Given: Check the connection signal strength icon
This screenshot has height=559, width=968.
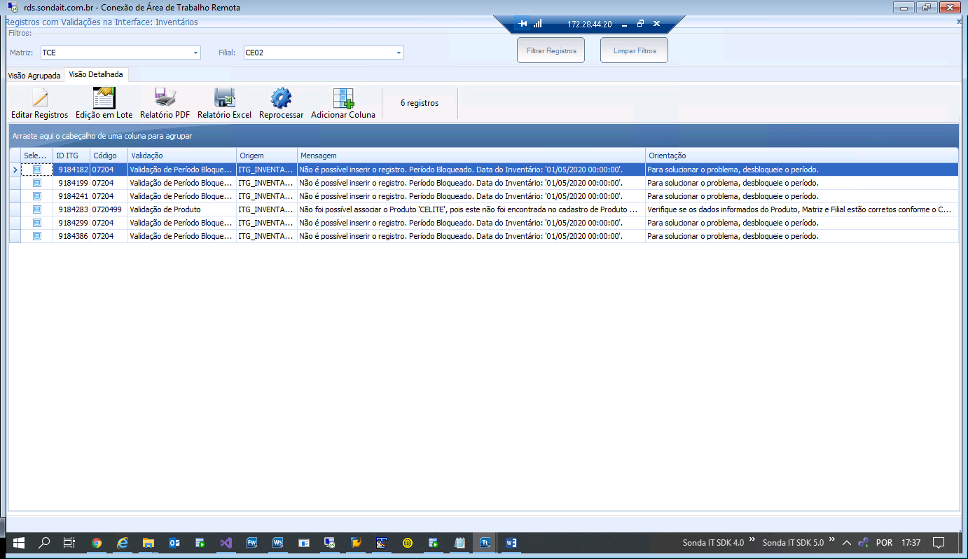Looking at the screenshot, I should pos(538,24).
